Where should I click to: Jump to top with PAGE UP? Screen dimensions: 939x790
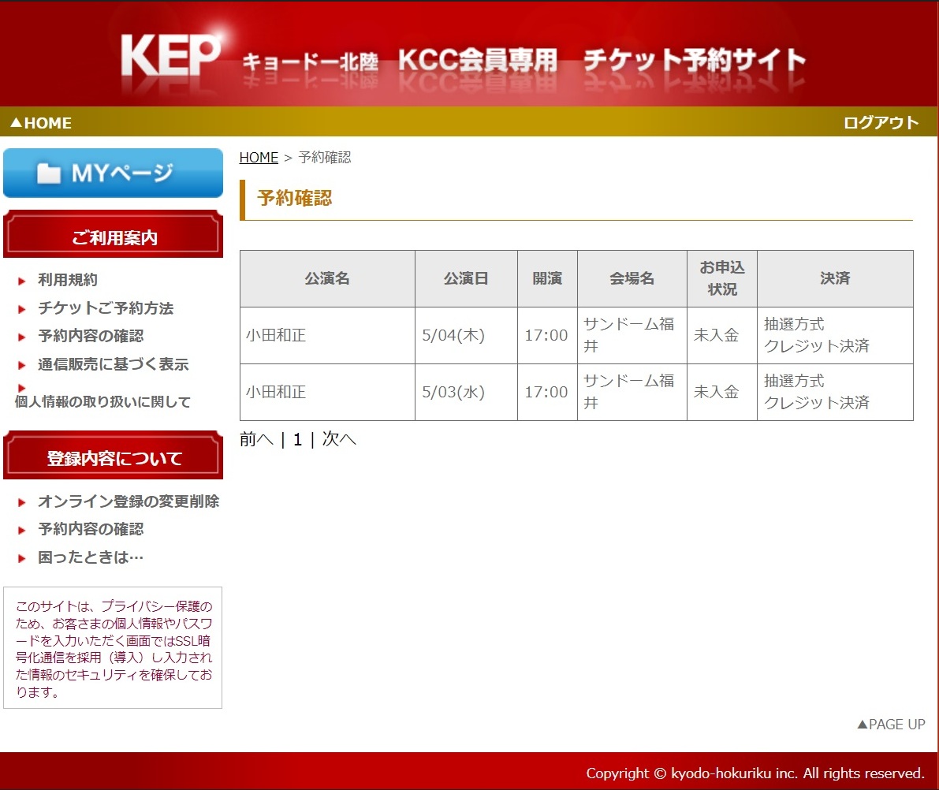point(891,725)
